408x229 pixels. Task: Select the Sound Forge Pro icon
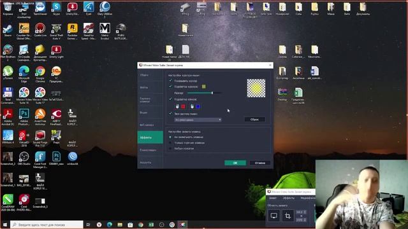40,139
